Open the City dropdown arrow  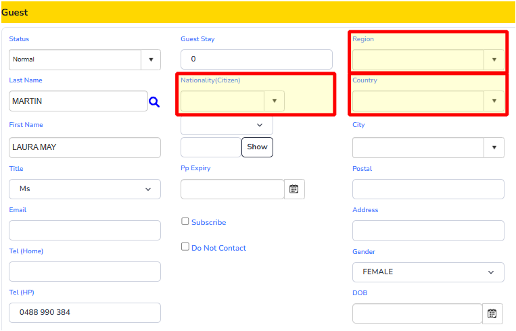coord(494,147)
